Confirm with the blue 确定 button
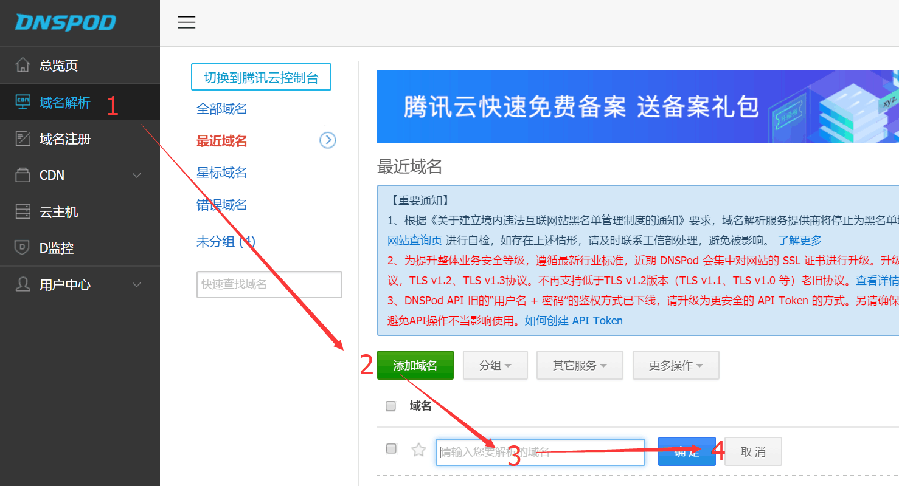The width and height of the screenshot is (899, 486). pyautogui.click(x=687, y=451)
